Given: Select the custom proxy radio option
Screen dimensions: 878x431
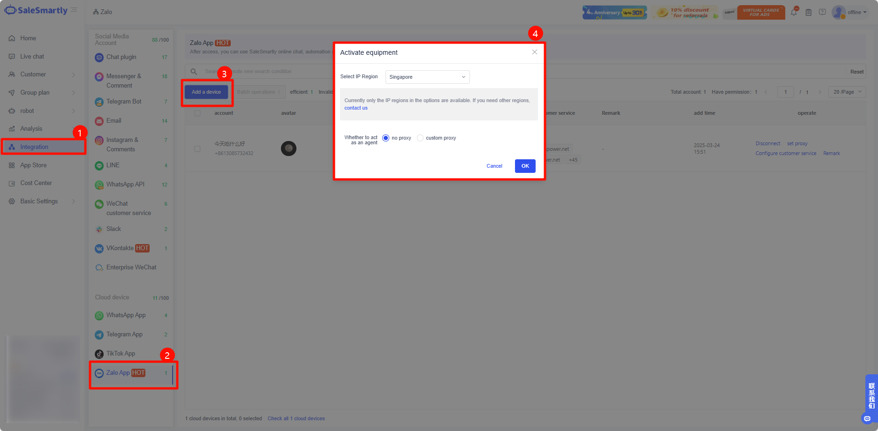Looking at the screenshot, I should (420, 138).
